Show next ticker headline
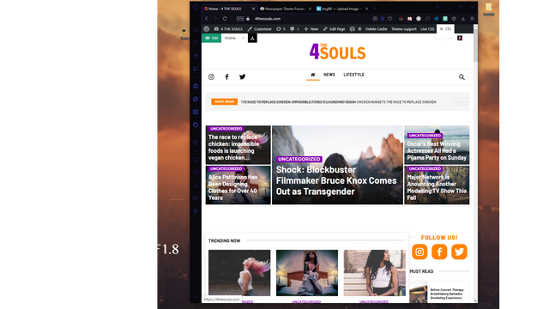This screenshot has width=549, height=309. (x=465, y=102)
